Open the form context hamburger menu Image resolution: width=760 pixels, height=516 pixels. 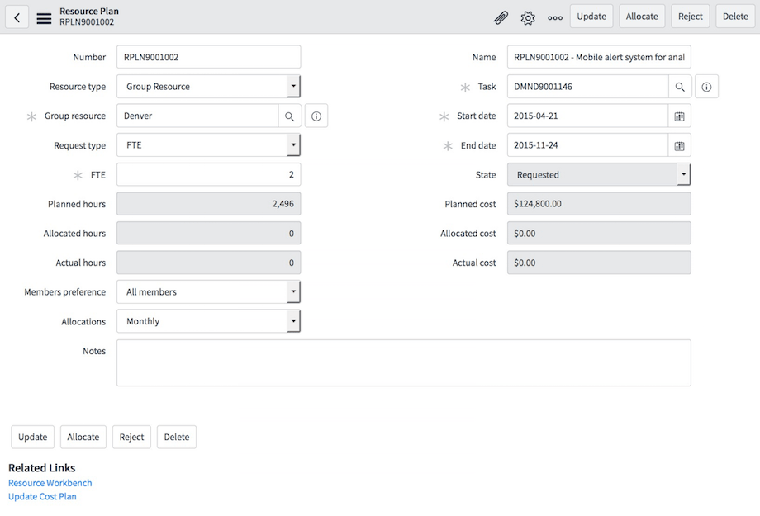click(x=44, y=17)
